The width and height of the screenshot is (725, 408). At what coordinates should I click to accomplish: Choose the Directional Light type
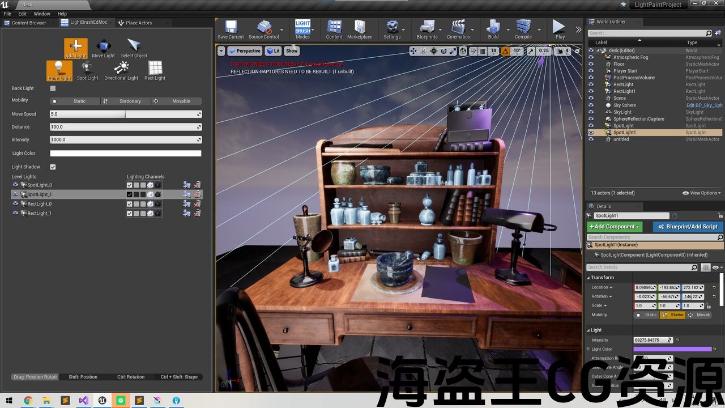pos(121,70)
